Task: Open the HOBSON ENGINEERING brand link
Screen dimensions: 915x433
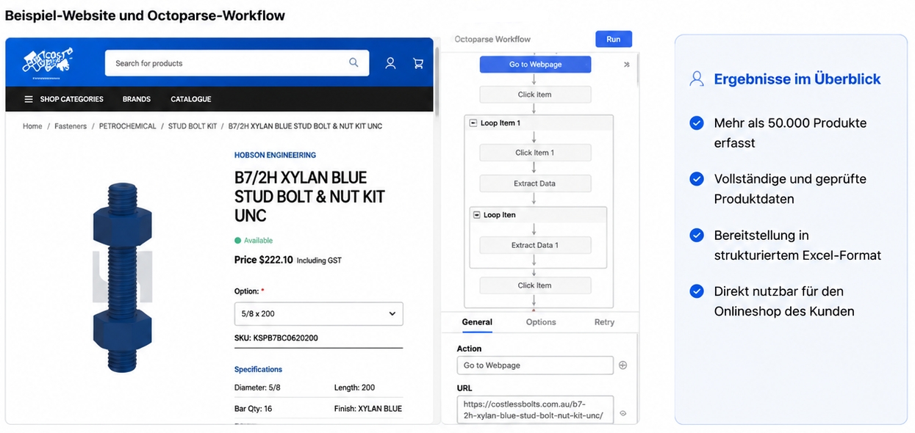Action: point(275,155)
